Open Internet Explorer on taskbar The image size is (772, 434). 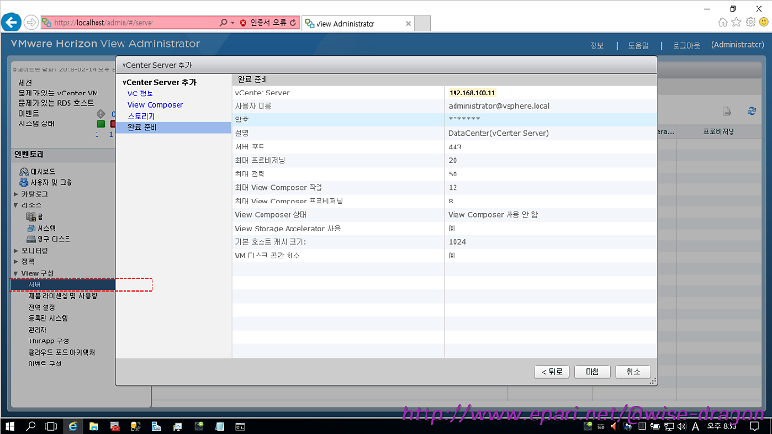[x=72, y=426]
